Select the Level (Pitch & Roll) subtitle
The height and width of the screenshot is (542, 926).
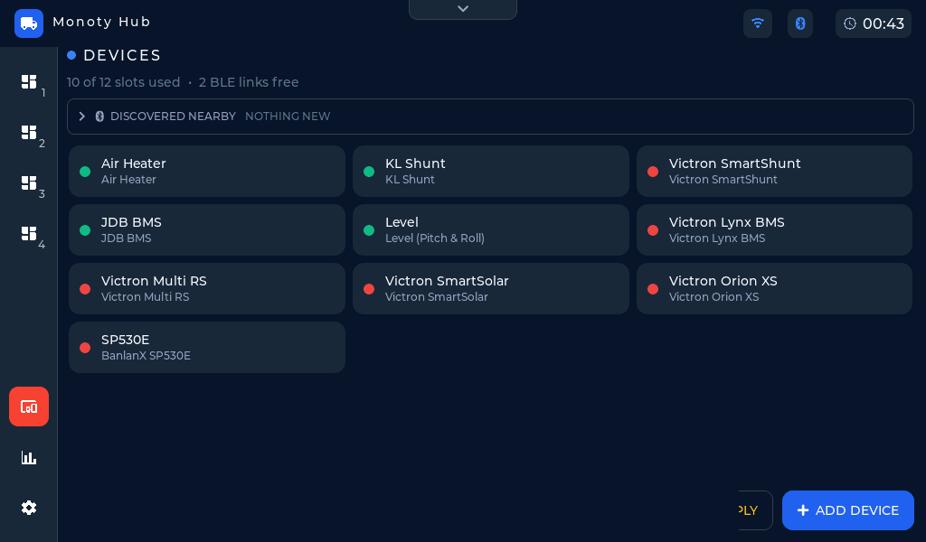pos(435,238)
